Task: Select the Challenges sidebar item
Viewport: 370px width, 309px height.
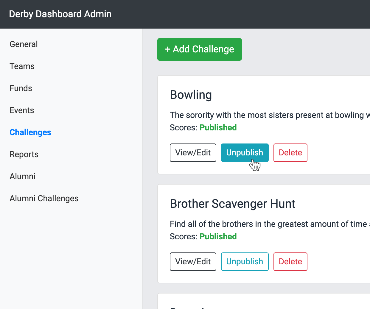Action: point(30,132)
